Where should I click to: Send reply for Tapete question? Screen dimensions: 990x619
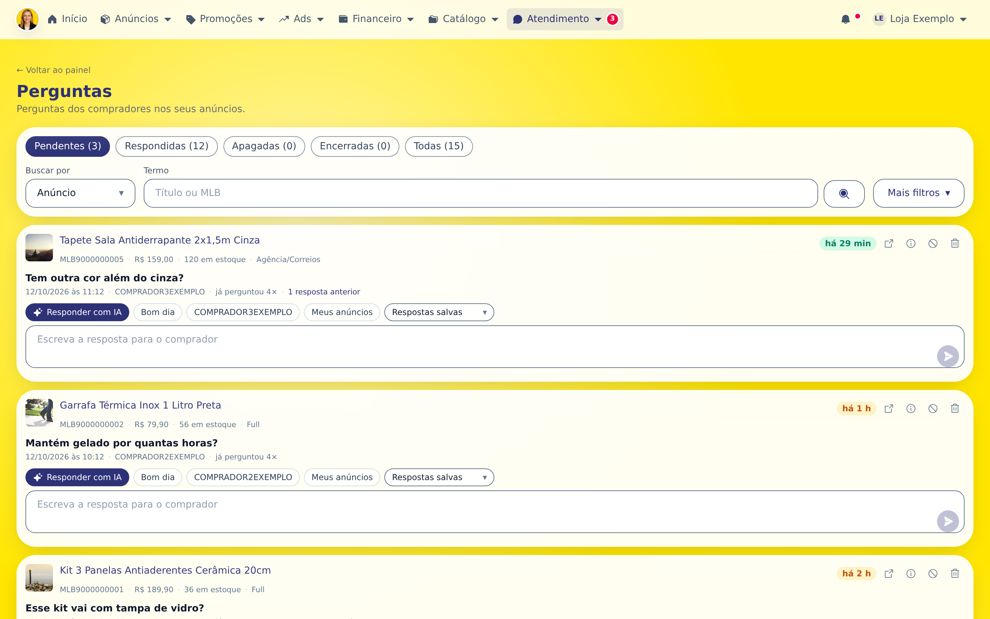click(947, 356)
